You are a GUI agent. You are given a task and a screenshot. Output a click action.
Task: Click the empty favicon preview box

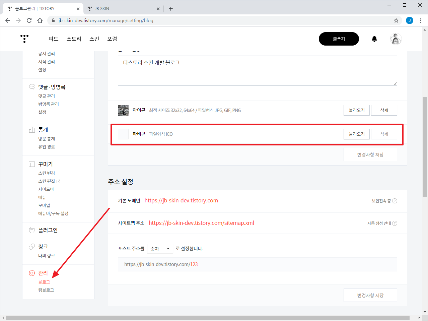click(x=123, y=134)
